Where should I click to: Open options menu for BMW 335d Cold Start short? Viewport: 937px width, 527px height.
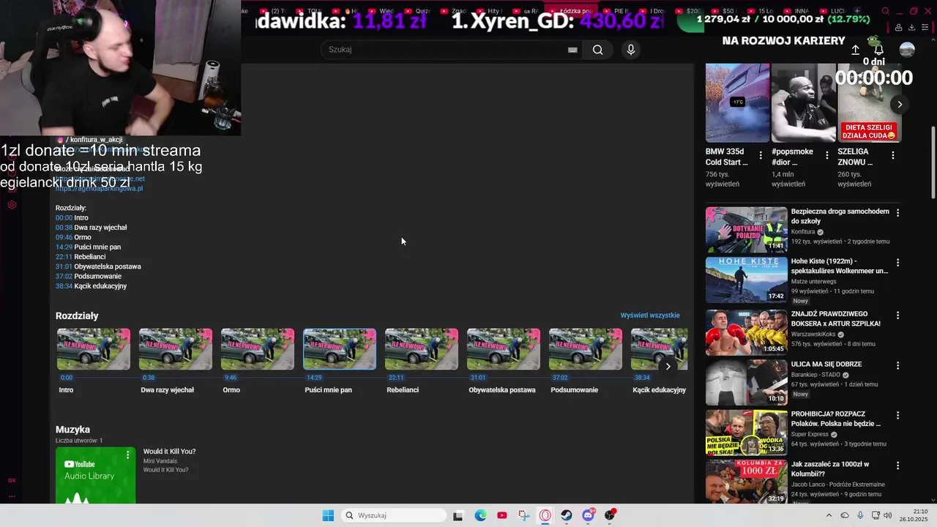tap(761, 155)
